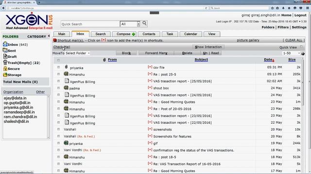Collapse the folders sidebar arrow
Viewport: 311px width, 174px height.
(49, 36)
